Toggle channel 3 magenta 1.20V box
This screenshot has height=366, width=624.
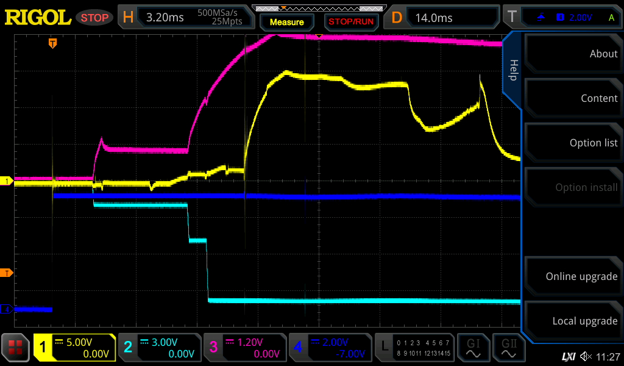pyautogui.click(x=244, y=348)
